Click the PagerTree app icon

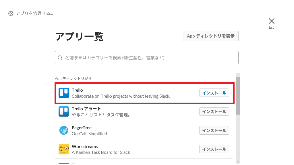point(64,130)
